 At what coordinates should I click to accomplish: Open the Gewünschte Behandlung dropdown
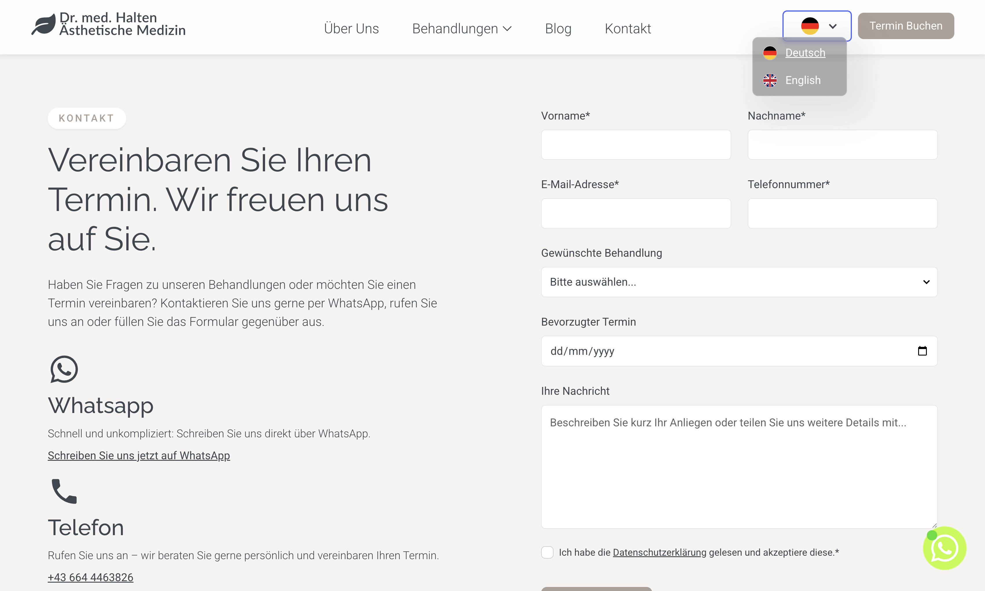(x=738, y=282)
